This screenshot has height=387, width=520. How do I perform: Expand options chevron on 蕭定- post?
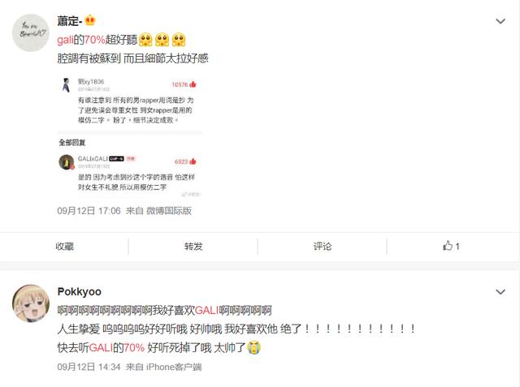coord(500,21)
